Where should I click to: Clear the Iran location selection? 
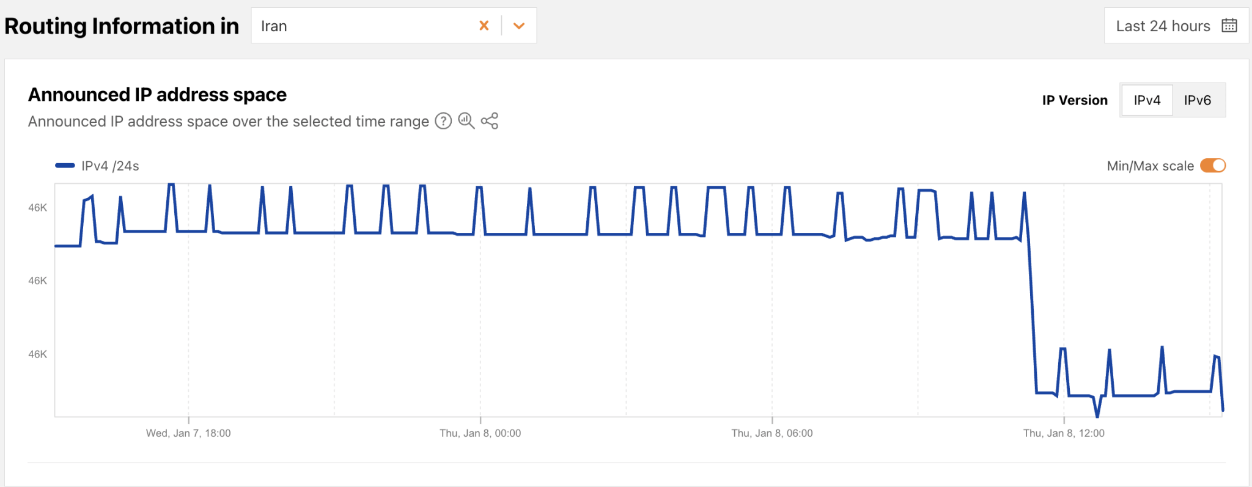[x=484, y=26]
